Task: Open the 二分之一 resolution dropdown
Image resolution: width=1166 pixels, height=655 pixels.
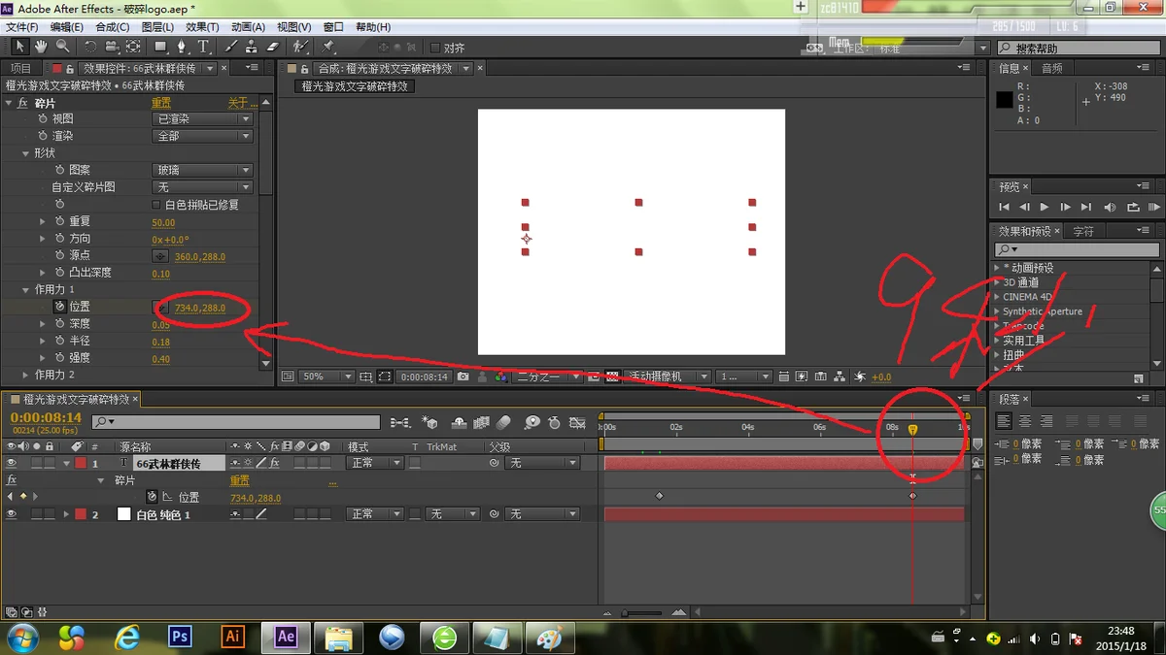Action: pos(549,377)
